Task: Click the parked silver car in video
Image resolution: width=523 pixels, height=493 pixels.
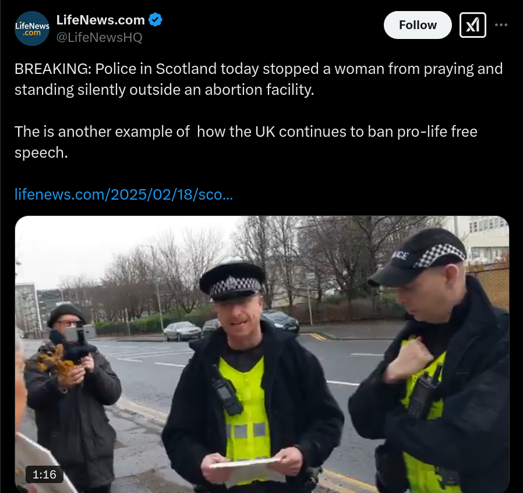Action: [x=182, y=331]
